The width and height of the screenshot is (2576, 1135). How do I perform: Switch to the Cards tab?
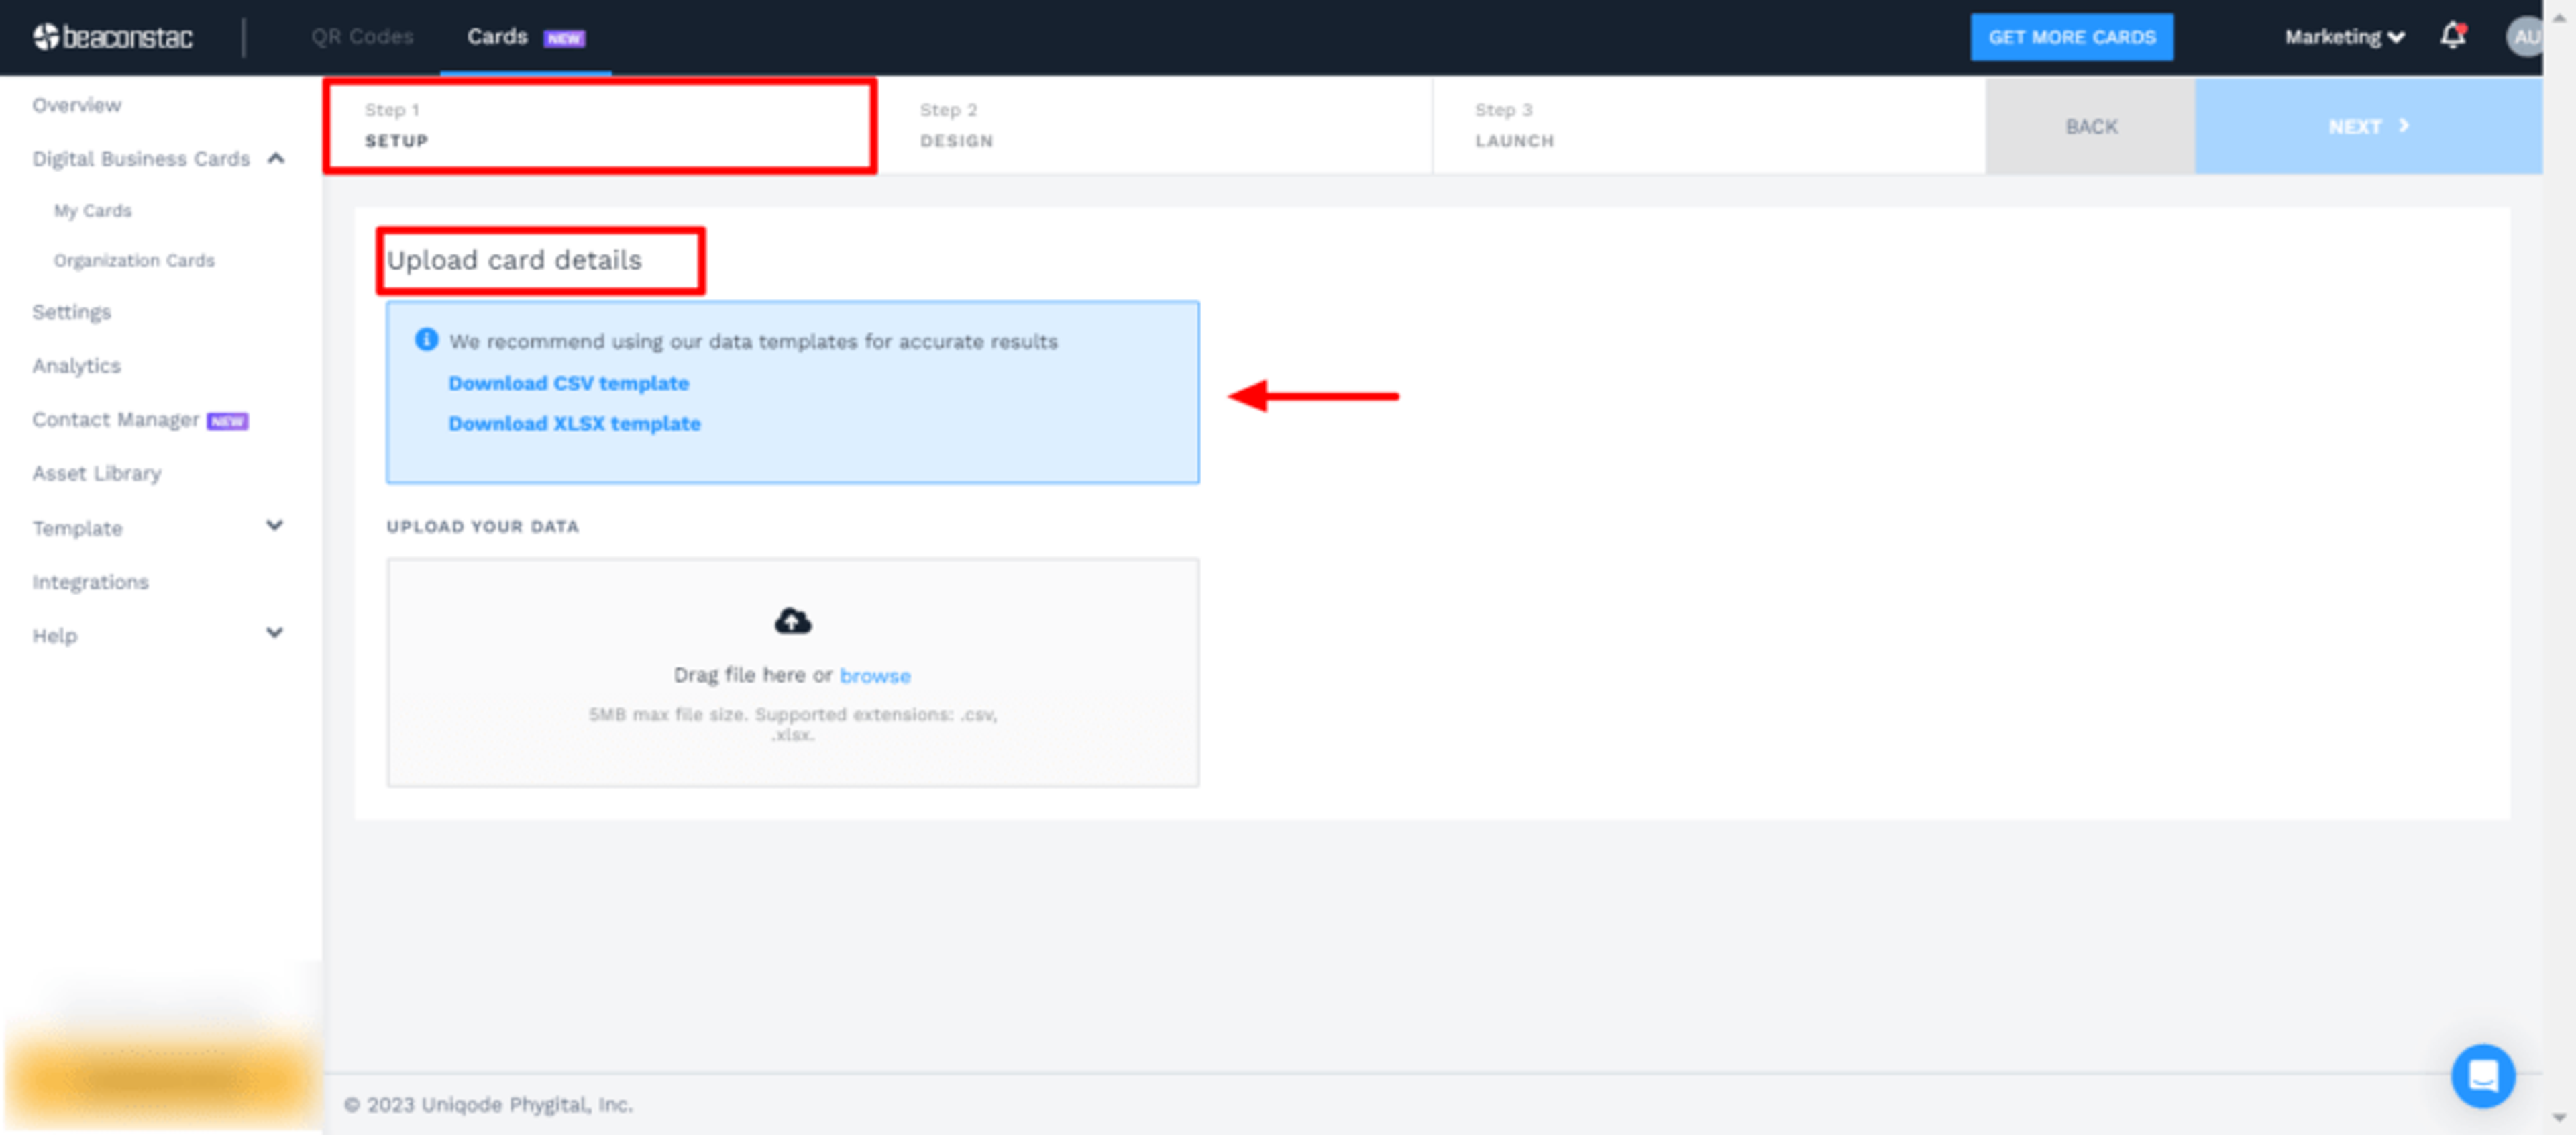[x=497, y=37]
